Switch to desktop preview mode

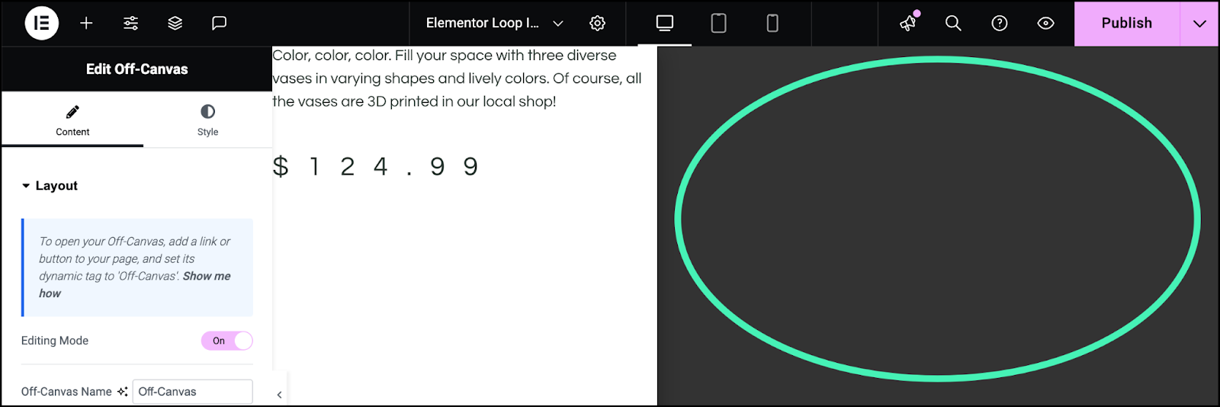pos(665,23)
